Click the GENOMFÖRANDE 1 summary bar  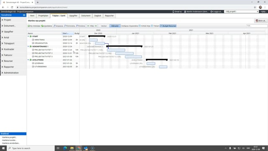pyautogui.click(x=124, y=46)
